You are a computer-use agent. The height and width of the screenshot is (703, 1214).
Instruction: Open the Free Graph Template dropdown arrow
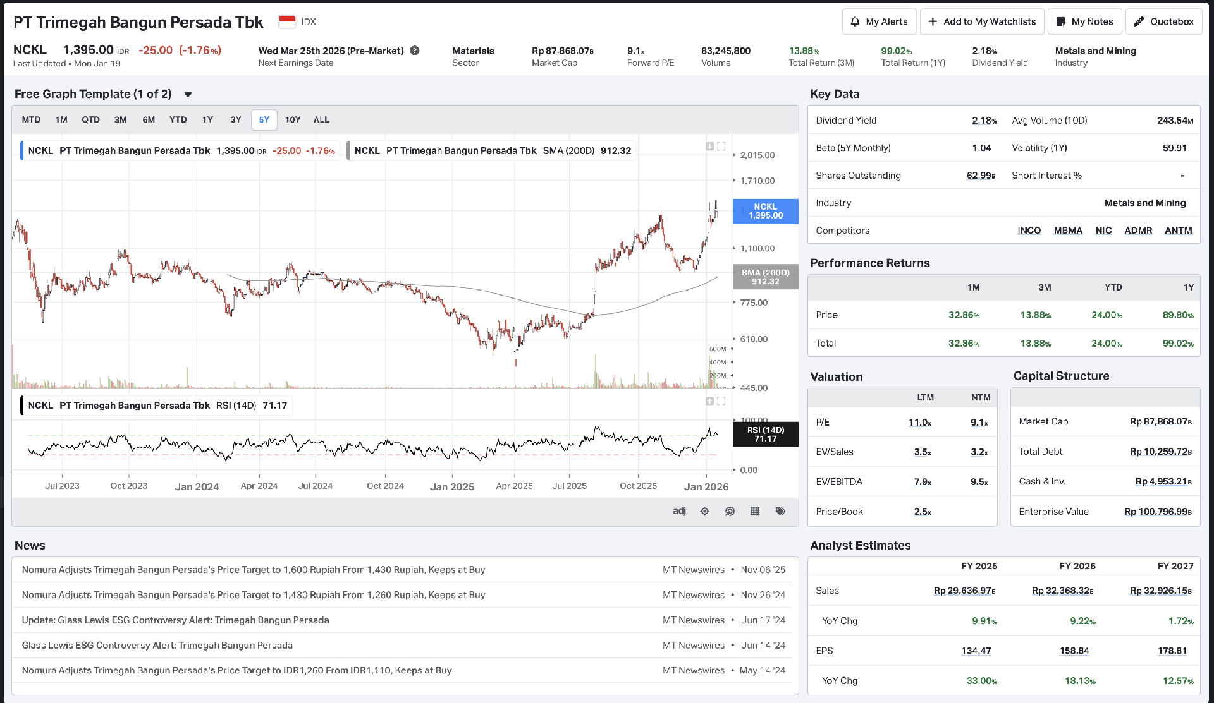[188, 95]
